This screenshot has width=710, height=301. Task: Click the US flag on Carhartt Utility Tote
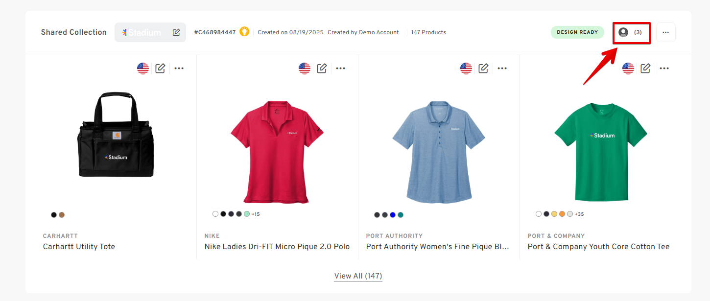click(143, 69)
